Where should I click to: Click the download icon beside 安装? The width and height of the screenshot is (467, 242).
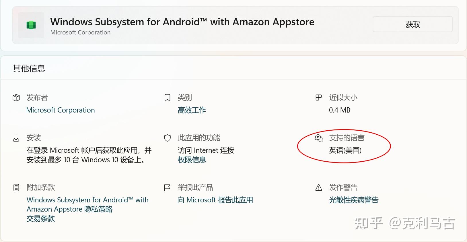(x=16, y=138)
